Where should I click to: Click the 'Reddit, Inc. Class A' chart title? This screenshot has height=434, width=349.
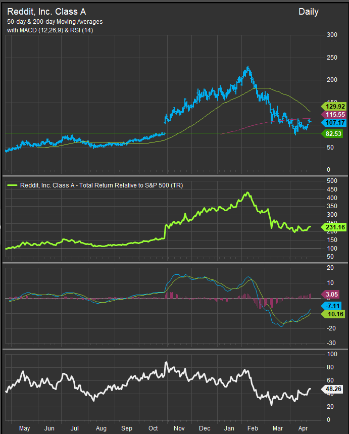(46, 12)
